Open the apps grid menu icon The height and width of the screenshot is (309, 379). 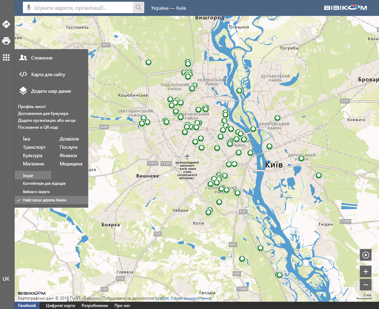[x=6, y=58]
